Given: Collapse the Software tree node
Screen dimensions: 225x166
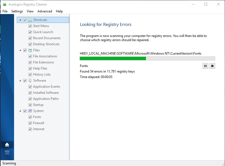Looking at the screenshot, I should [20, 81].
